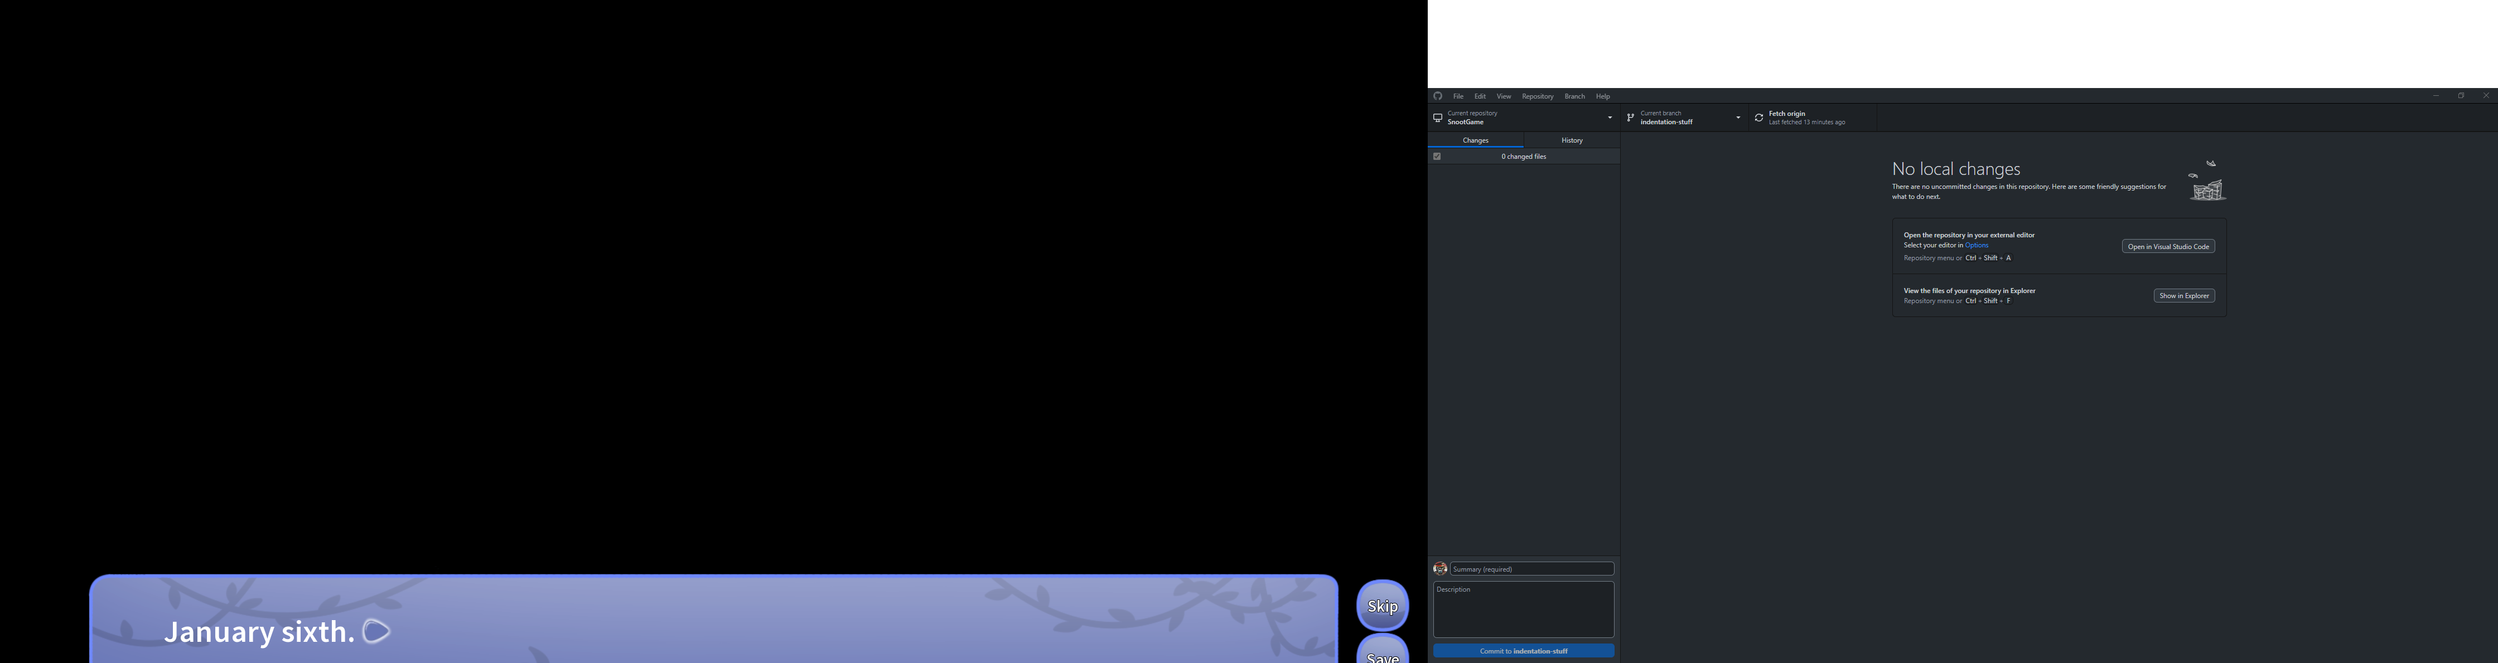The image size is (2498, 663).
Task: Click the user avatar next to the summary field
Action: 1440,569
